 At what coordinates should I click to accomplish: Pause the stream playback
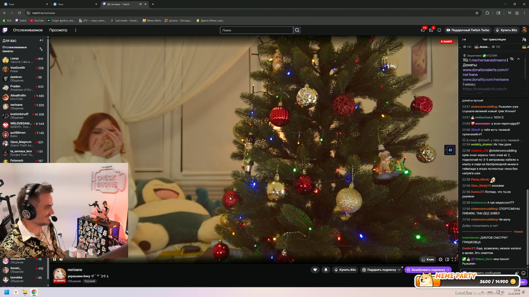coord(55,259)
